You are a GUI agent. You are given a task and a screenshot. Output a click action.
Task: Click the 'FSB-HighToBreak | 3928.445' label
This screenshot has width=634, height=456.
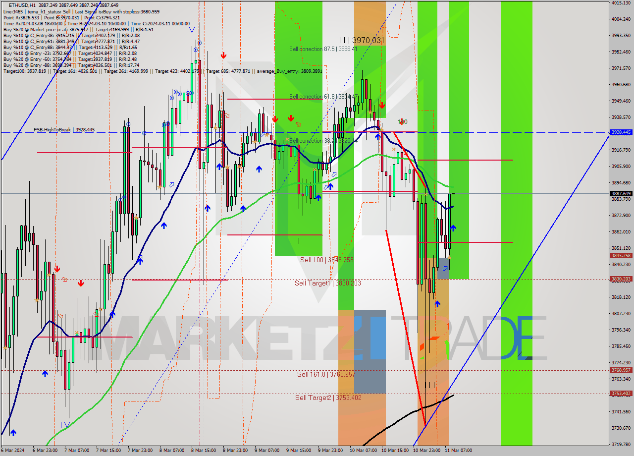coord(64,130)
